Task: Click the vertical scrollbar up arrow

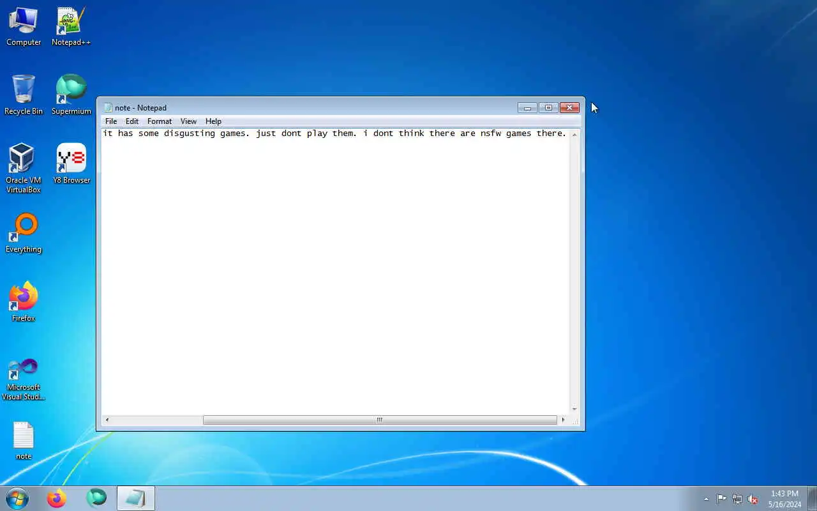Action: (574, 134)
